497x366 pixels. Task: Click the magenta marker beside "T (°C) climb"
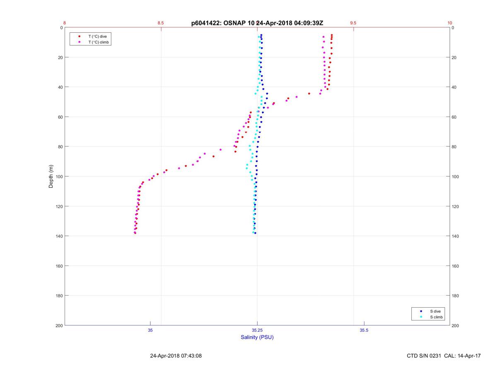pyautogui.click(x=79, y=42)
